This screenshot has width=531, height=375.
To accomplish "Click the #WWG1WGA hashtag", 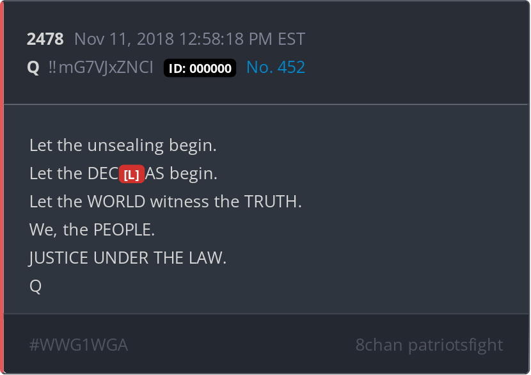I will coord(79,345).
